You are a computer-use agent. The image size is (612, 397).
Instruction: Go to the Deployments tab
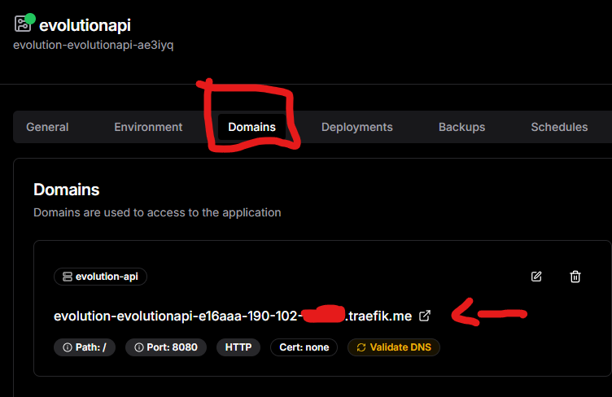[x=356, y=127]
